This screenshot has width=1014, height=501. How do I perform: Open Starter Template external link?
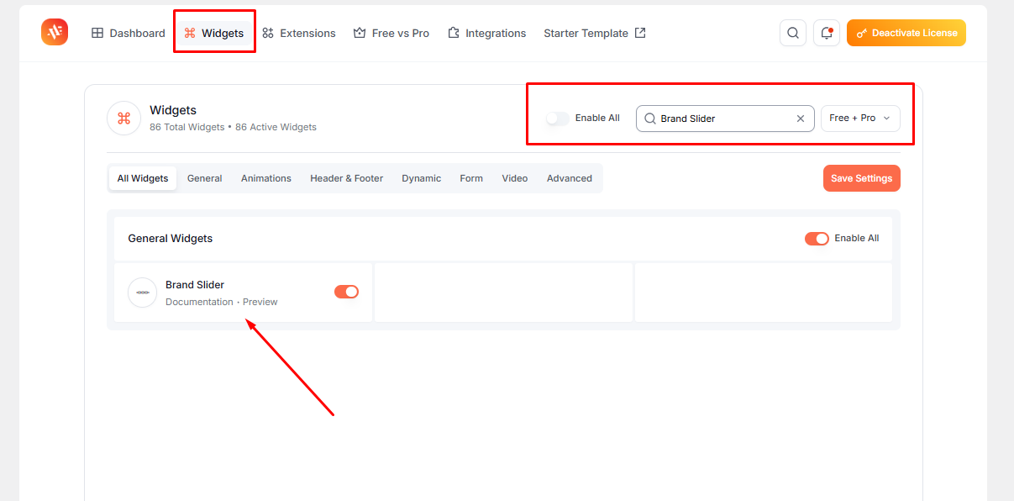[x=595, y=33]
